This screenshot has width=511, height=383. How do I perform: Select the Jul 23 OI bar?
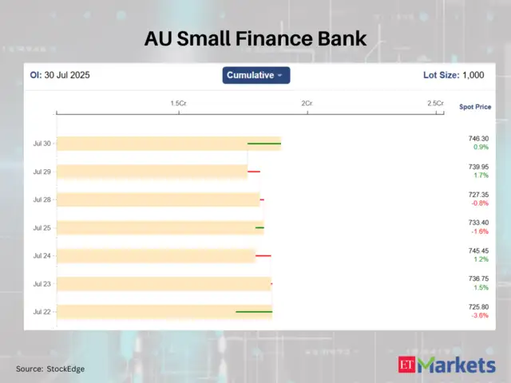point(164,283)
